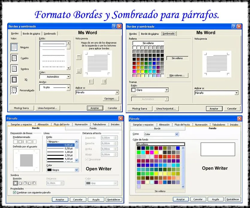The image size is (250, 208).
Task: Choose second Predeterminado line arrangement (box)
Action: (20, 142)
